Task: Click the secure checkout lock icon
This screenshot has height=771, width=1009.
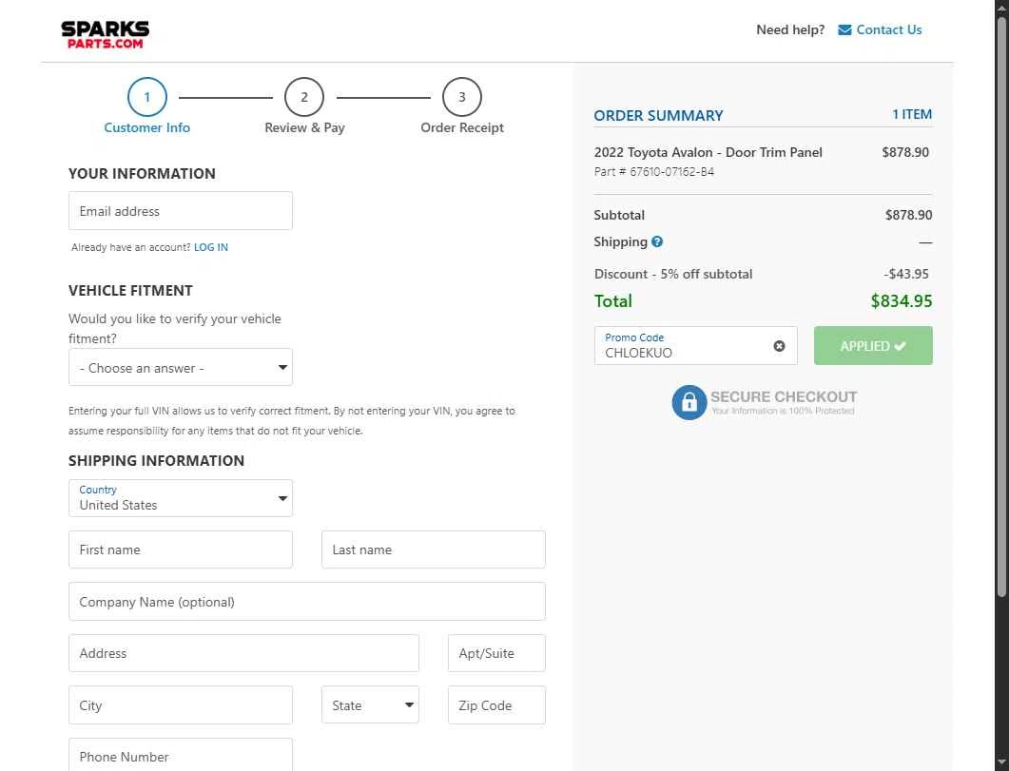Action: (x=689, y=402)
